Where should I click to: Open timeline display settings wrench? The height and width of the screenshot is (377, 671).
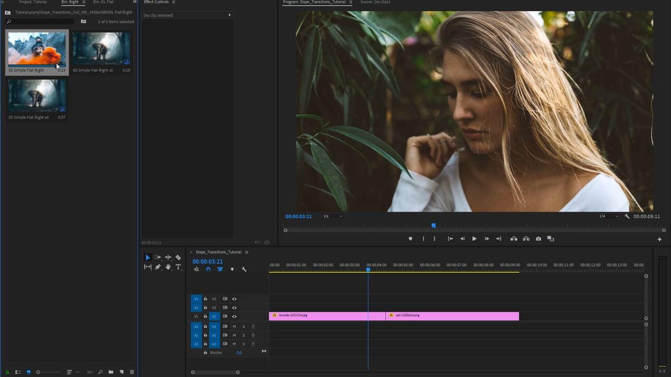[x=244, y=269]
